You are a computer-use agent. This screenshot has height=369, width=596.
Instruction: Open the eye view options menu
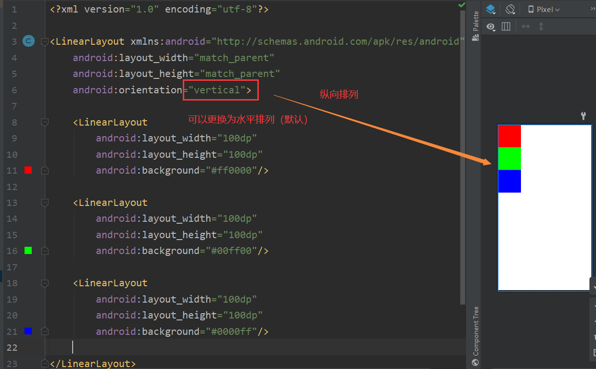[x=491, y=27]
